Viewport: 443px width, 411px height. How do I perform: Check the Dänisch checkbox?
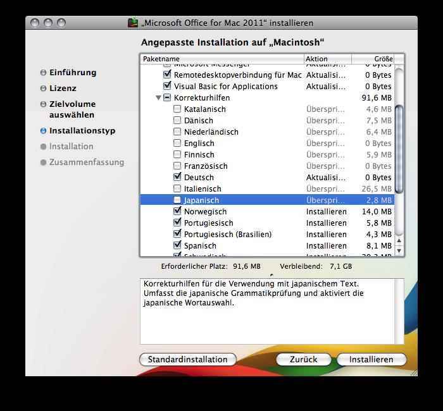pyautogui.click(x=177, y=120)
